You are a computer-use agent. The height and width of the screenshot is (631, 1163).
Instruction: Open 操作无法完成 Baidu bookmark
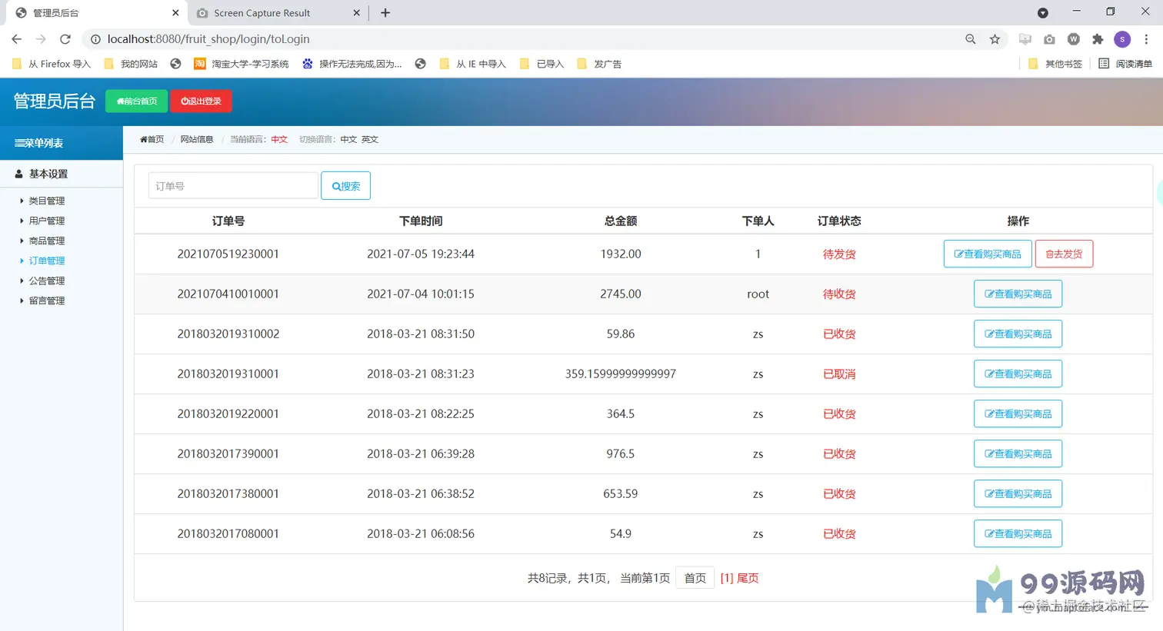pos(352,64)
